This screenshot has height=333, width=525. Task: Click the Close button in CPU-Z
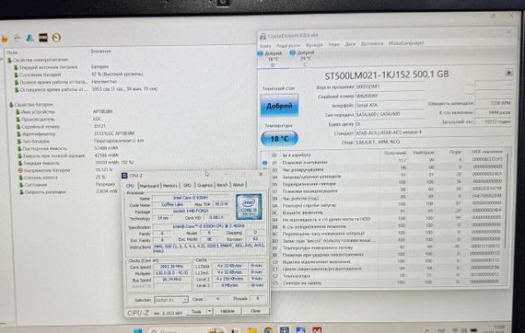point(255,311)
